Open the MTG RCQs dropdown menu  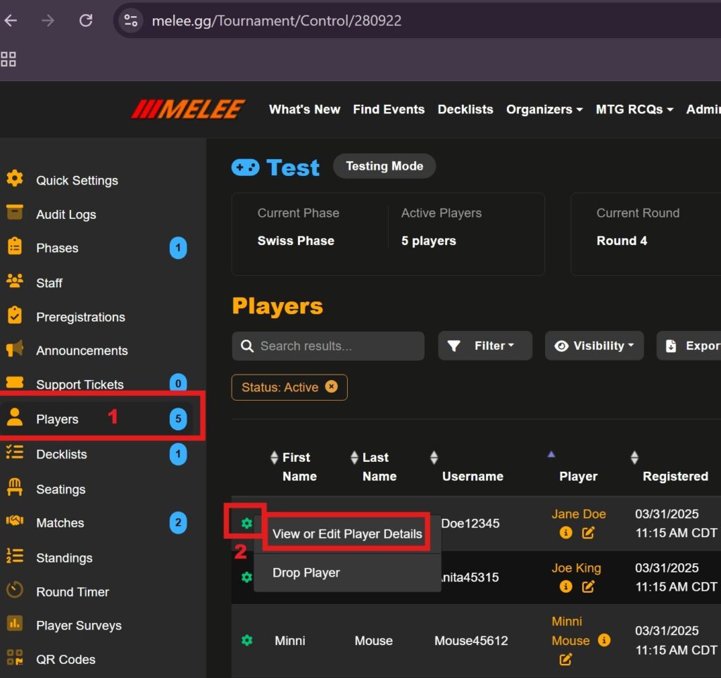click(634, 109)
